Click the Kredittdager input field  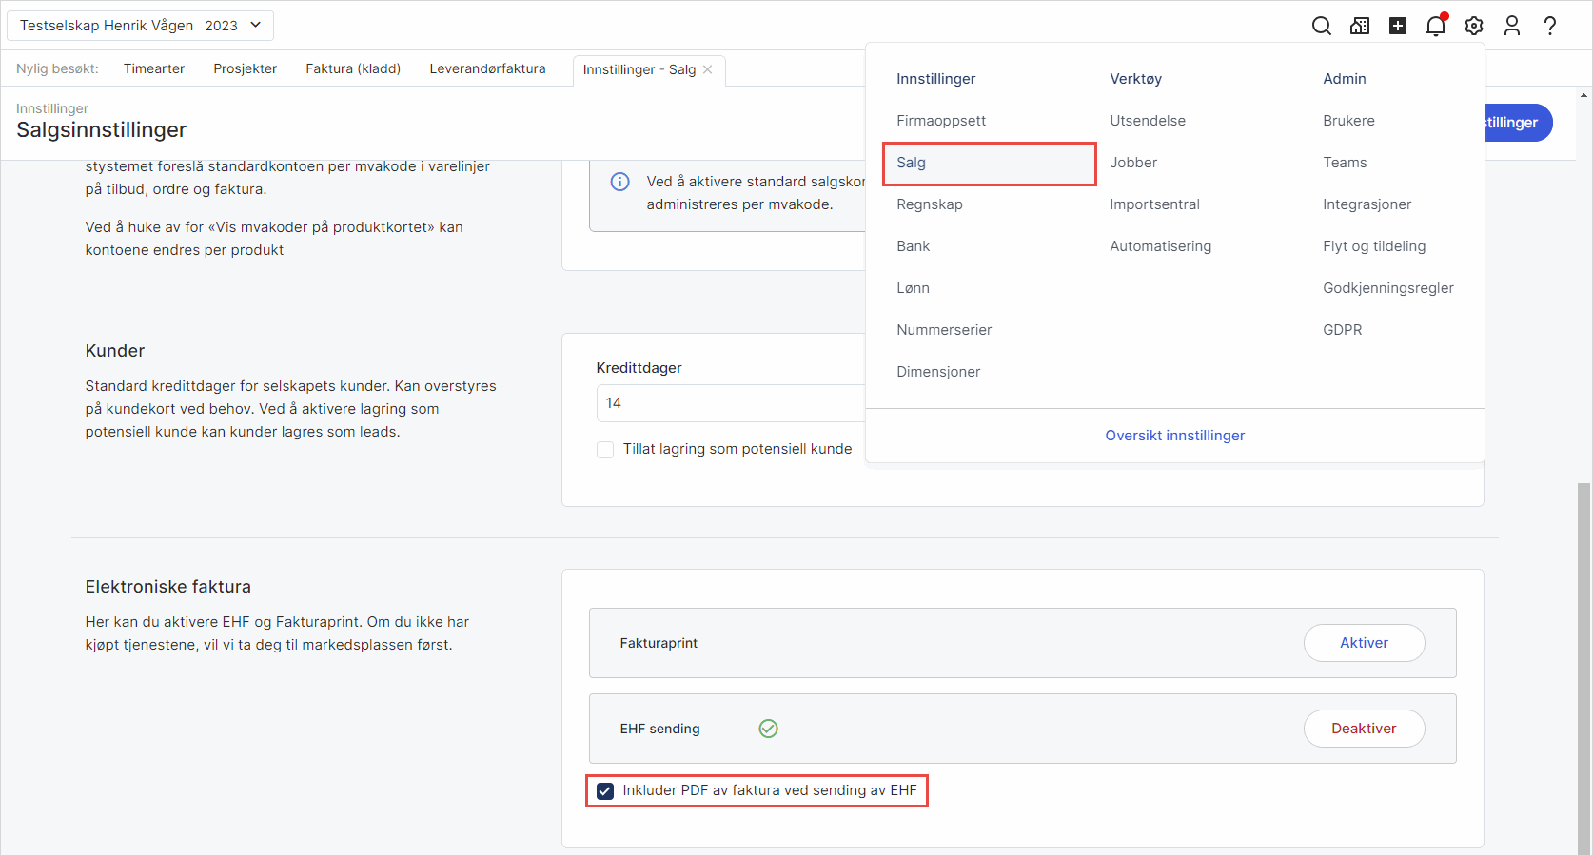coord(730,403)
